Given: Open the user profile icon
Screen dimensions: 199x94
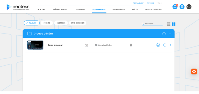Looking at the screenshot, I should (182, 7).
